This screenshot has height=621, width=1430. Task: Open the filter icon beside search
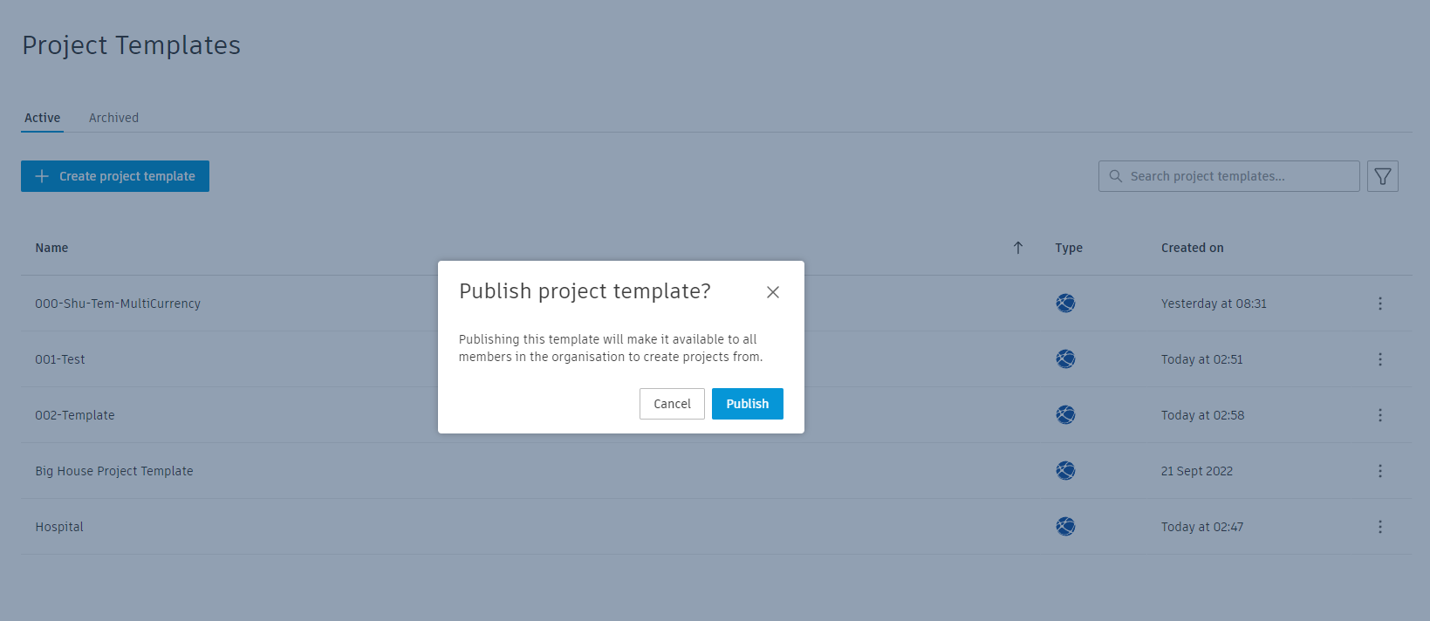[x=1382, y=176]
